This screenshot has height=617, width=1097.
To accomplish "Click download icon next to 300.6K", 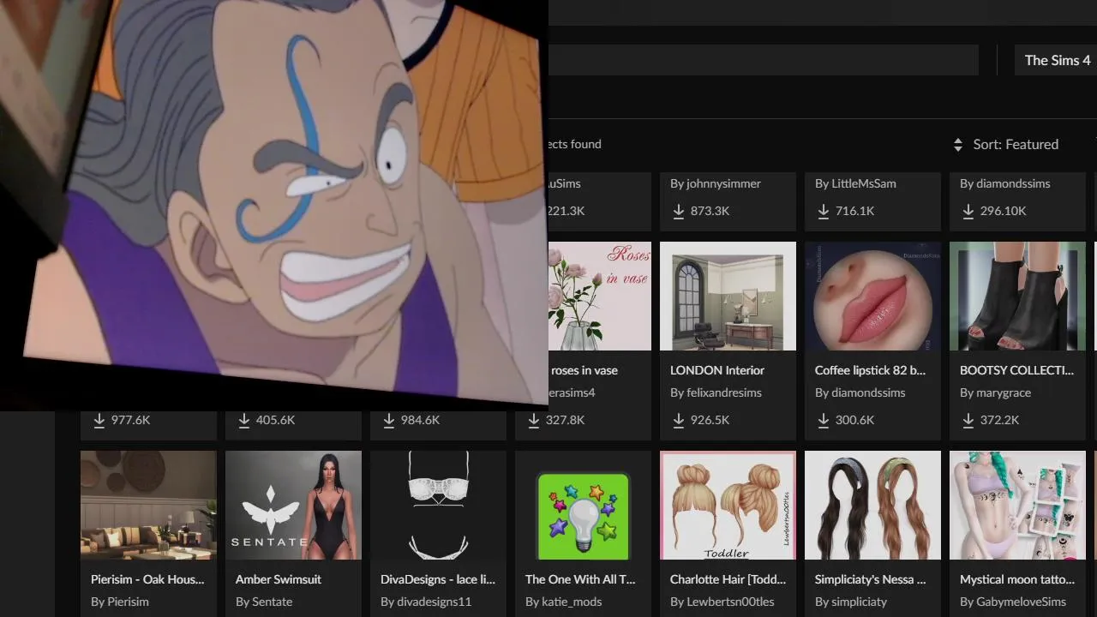I will [x=824, y=420].
